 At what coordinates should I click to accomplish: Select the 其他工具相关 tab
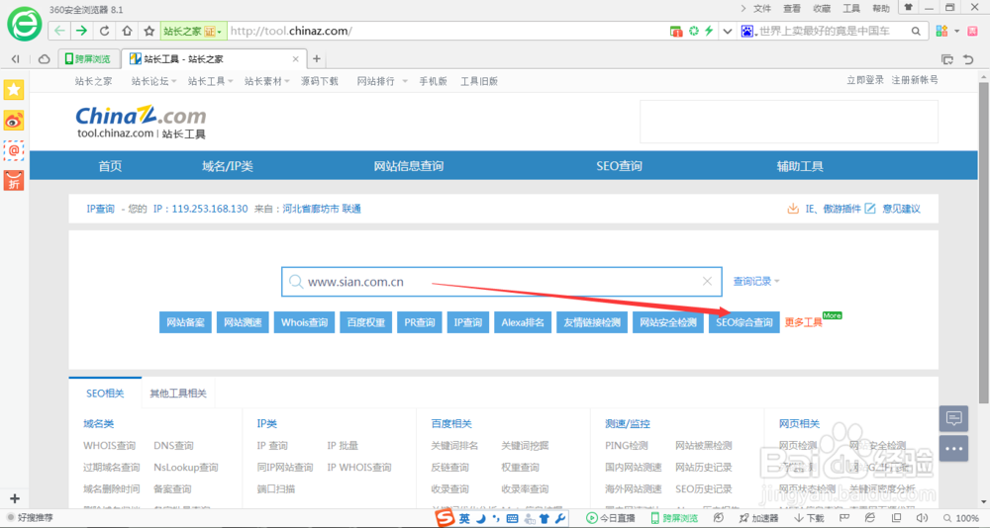tap(178, 393)
